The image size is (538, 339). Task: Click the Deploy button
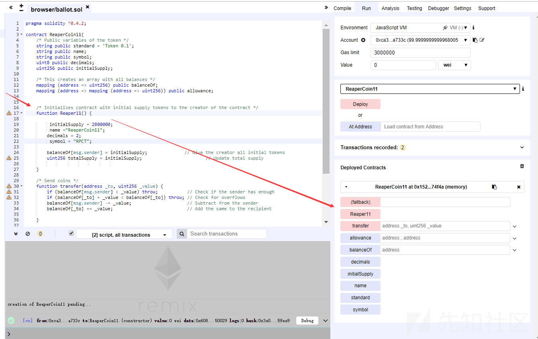pos(360,104)
